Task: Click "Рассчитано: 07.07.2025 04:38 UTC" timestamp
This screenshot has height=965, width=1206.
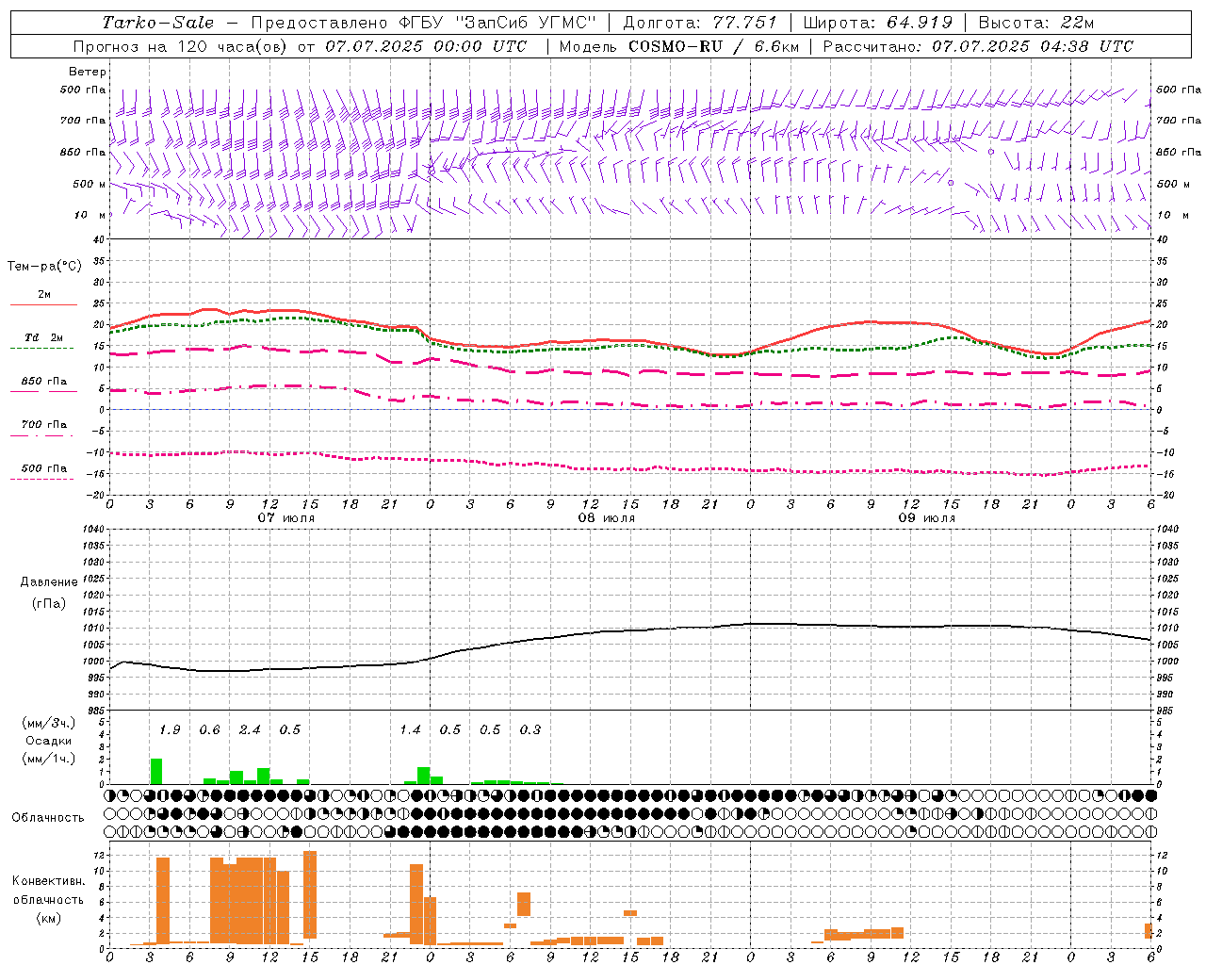Action: point(978,46)
